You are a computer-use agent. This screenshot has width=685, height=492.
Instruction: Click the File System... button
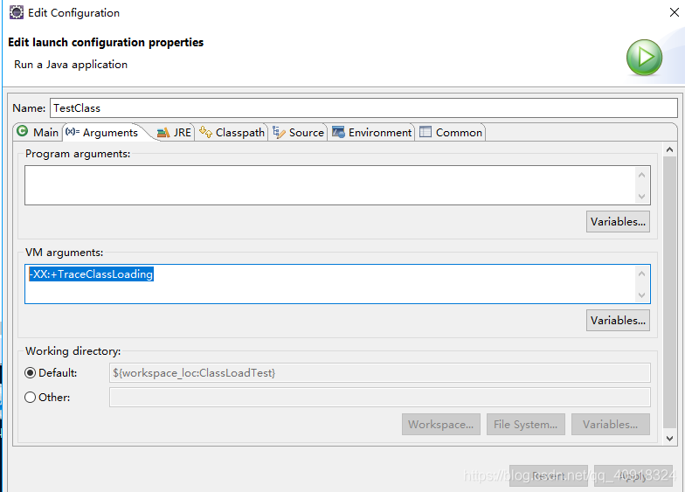point(526,425)
